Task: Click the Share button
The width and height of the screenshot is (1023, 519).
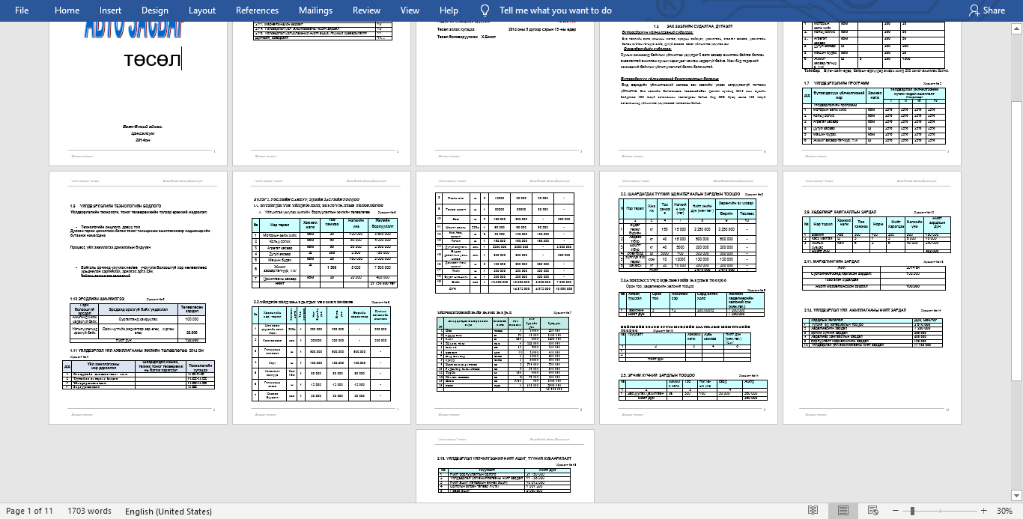Action: tap(986, 10)
